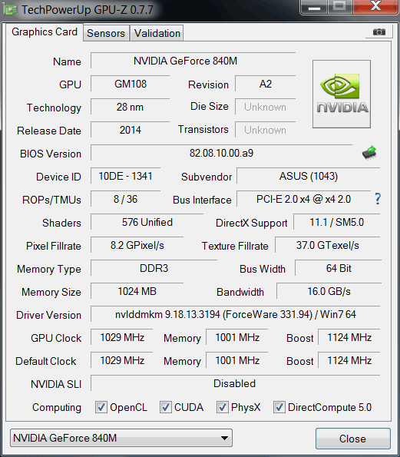Click the BIOS save chip icon
Screen dimensions: 400x457
point(369,153)
